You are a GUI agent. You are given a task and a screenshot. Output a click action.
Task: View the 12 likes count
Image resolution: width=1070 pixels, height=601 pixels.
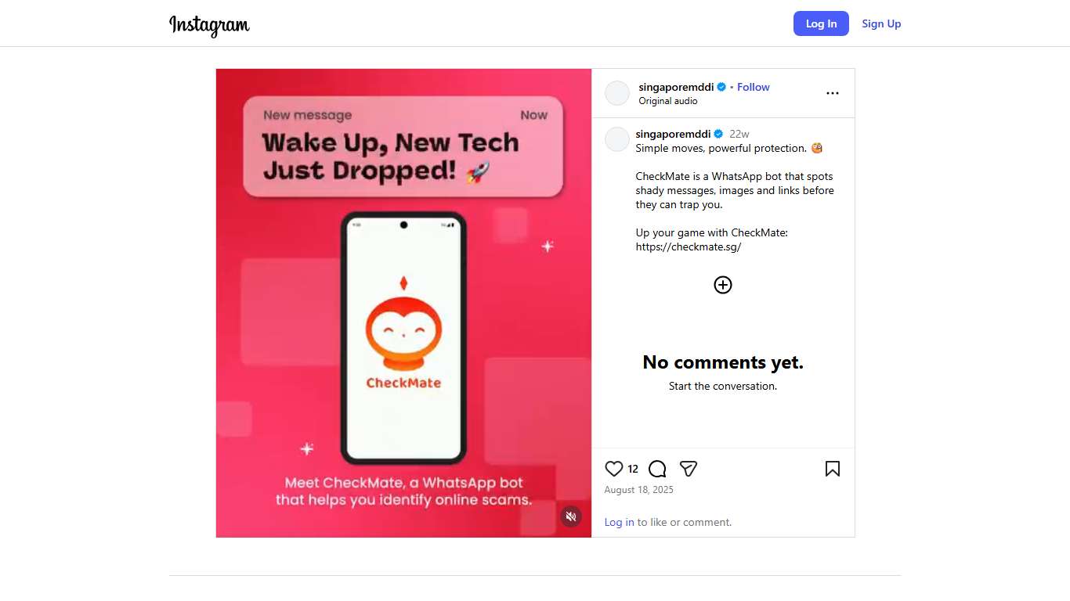point(633,470)
